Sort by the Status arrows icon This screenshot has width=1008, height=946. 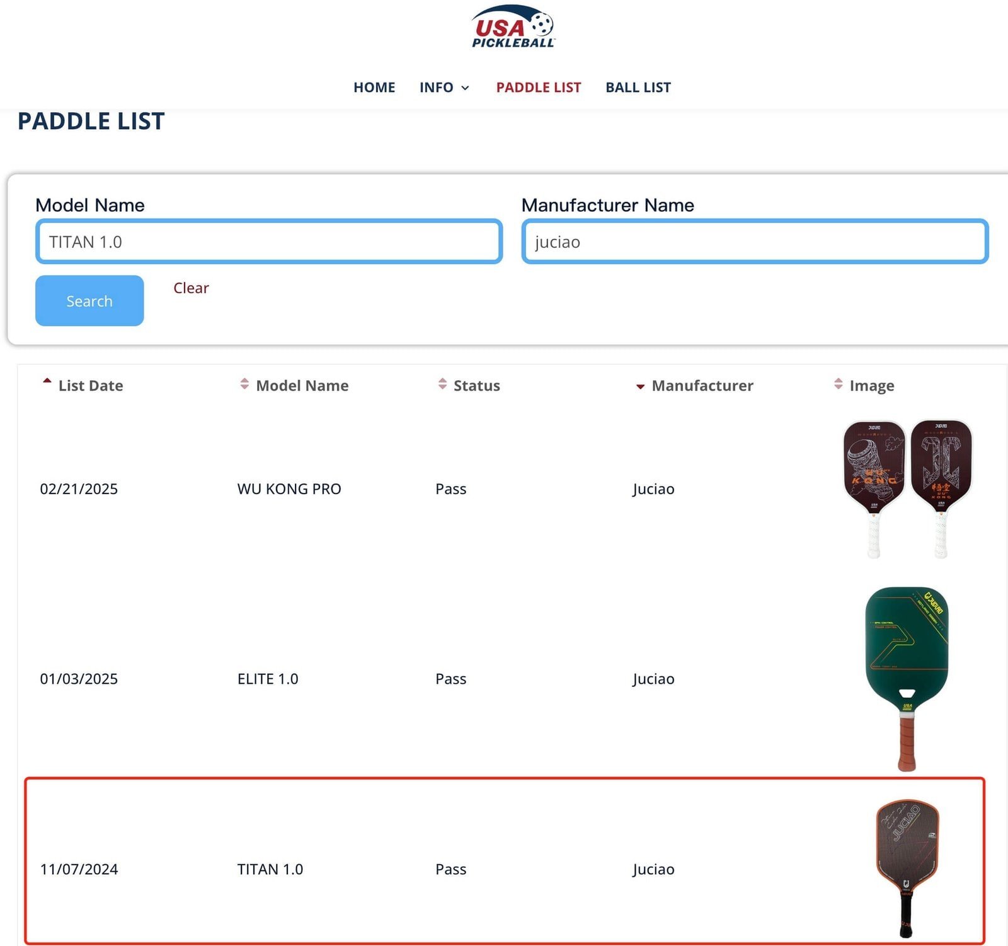(442, 384)
